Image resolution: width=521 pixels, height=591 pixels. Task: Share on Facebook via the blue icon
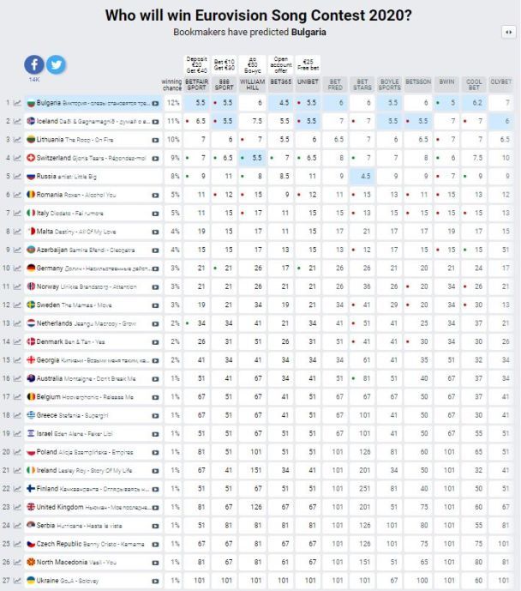[x=34, y=64]
